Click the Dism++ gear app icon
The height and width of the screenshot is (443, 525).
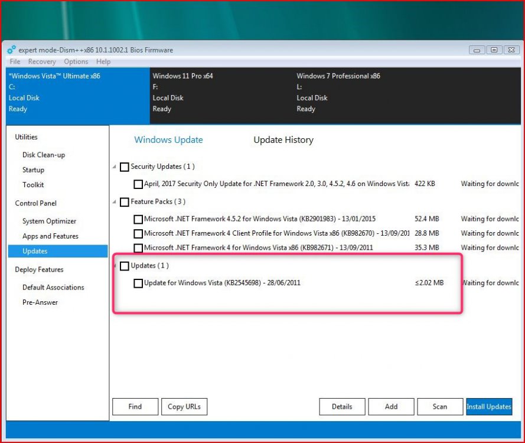click(11, 50)
